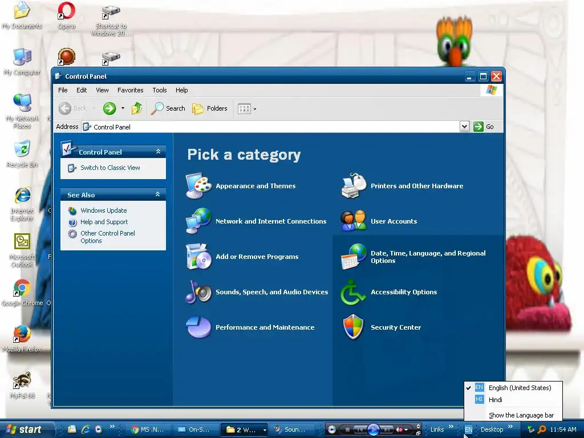
Task: Open Add or Remove Programs icon
Action: (x=199, y=257)
